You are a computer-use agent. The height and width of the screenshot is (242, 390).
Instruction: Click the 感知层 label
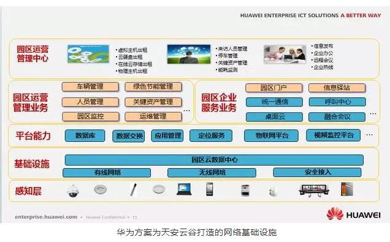pyautogui.click(x=28, y=191)
